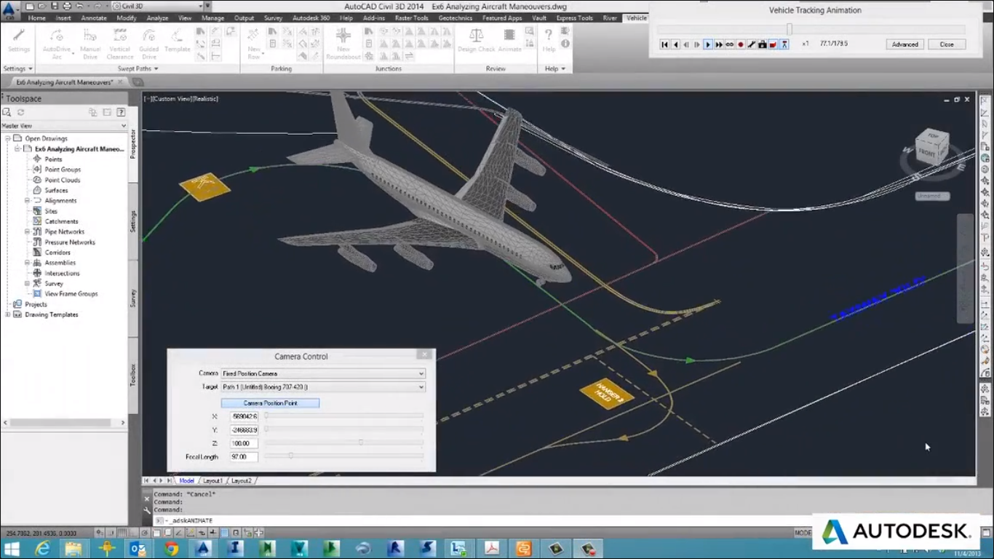Select Corridors in the Prospector tree

coord(57,253)
